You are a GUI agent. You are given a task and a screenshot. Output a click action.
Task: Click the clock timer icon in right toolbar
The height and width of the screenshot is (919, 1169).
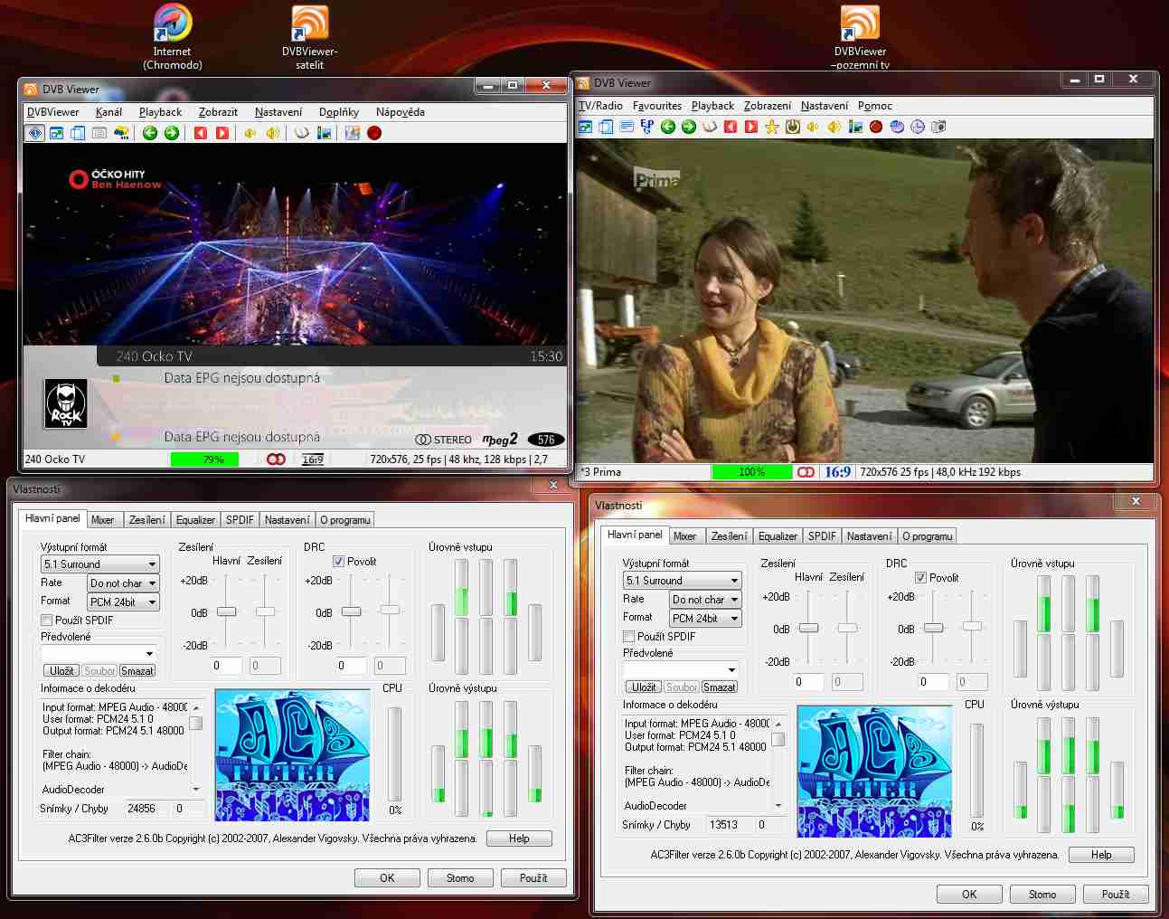pyautogui.click(x=918, y=127)
